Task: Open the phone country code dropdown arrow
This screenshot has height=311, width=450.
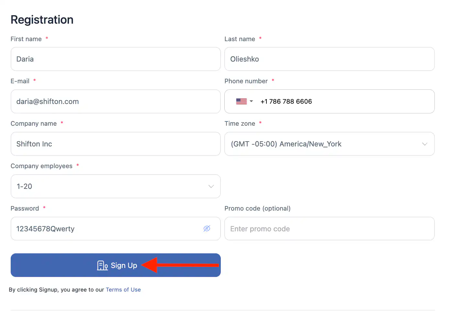Action: [x=251, y=101]
